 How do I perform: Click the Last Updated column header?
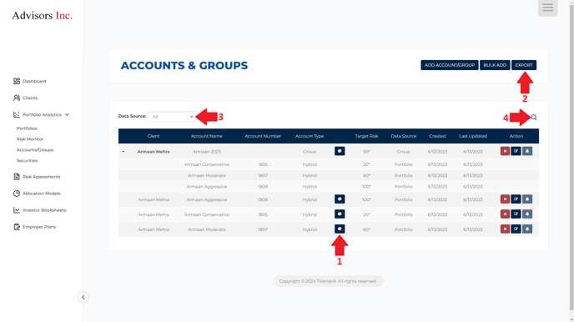click(x=473, y=136)
